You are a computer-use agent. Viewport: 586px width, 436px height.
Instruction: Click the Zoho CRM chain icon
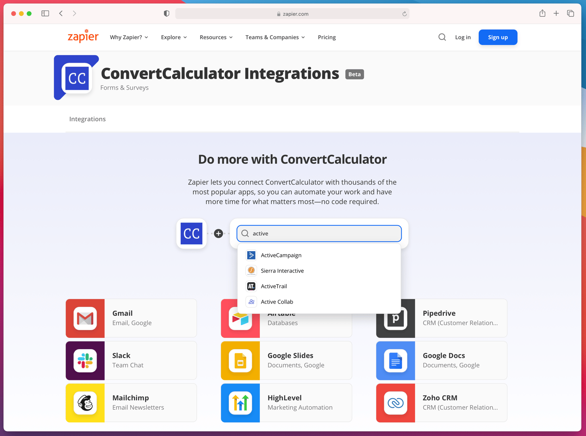396,403
